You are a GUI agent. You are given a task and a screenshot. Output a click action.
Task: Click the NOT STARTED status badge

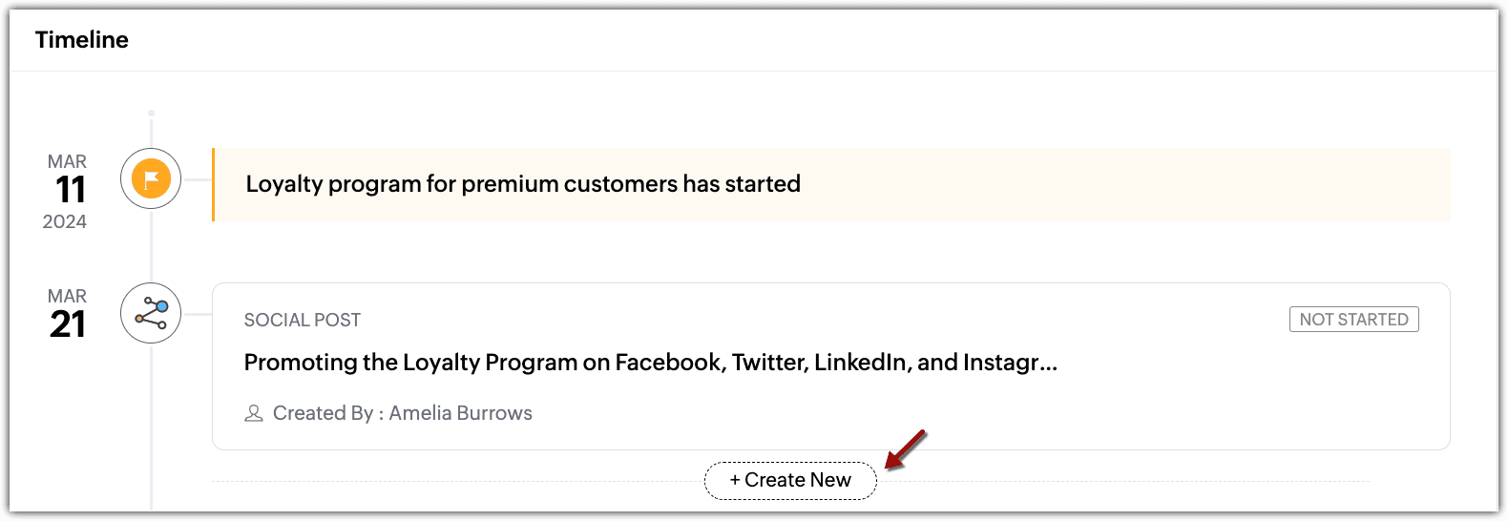pos(1353,320)
